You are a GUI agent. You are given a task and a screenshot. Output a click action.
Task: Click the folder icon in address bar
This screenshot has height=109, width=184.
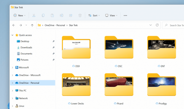39,25
